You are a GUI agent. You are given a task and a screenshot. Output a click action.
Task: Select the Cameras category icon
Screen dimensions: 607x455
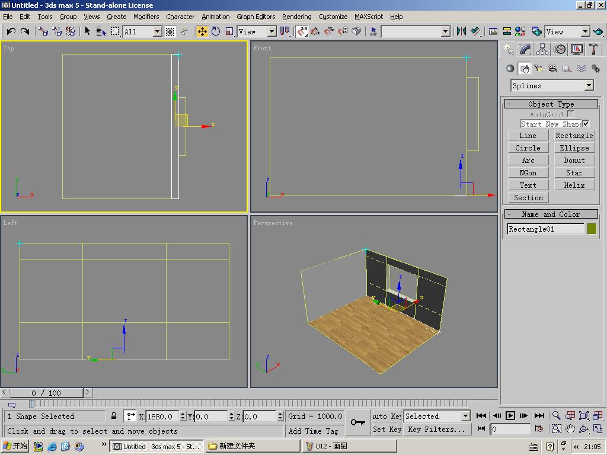tap(553, 69)
